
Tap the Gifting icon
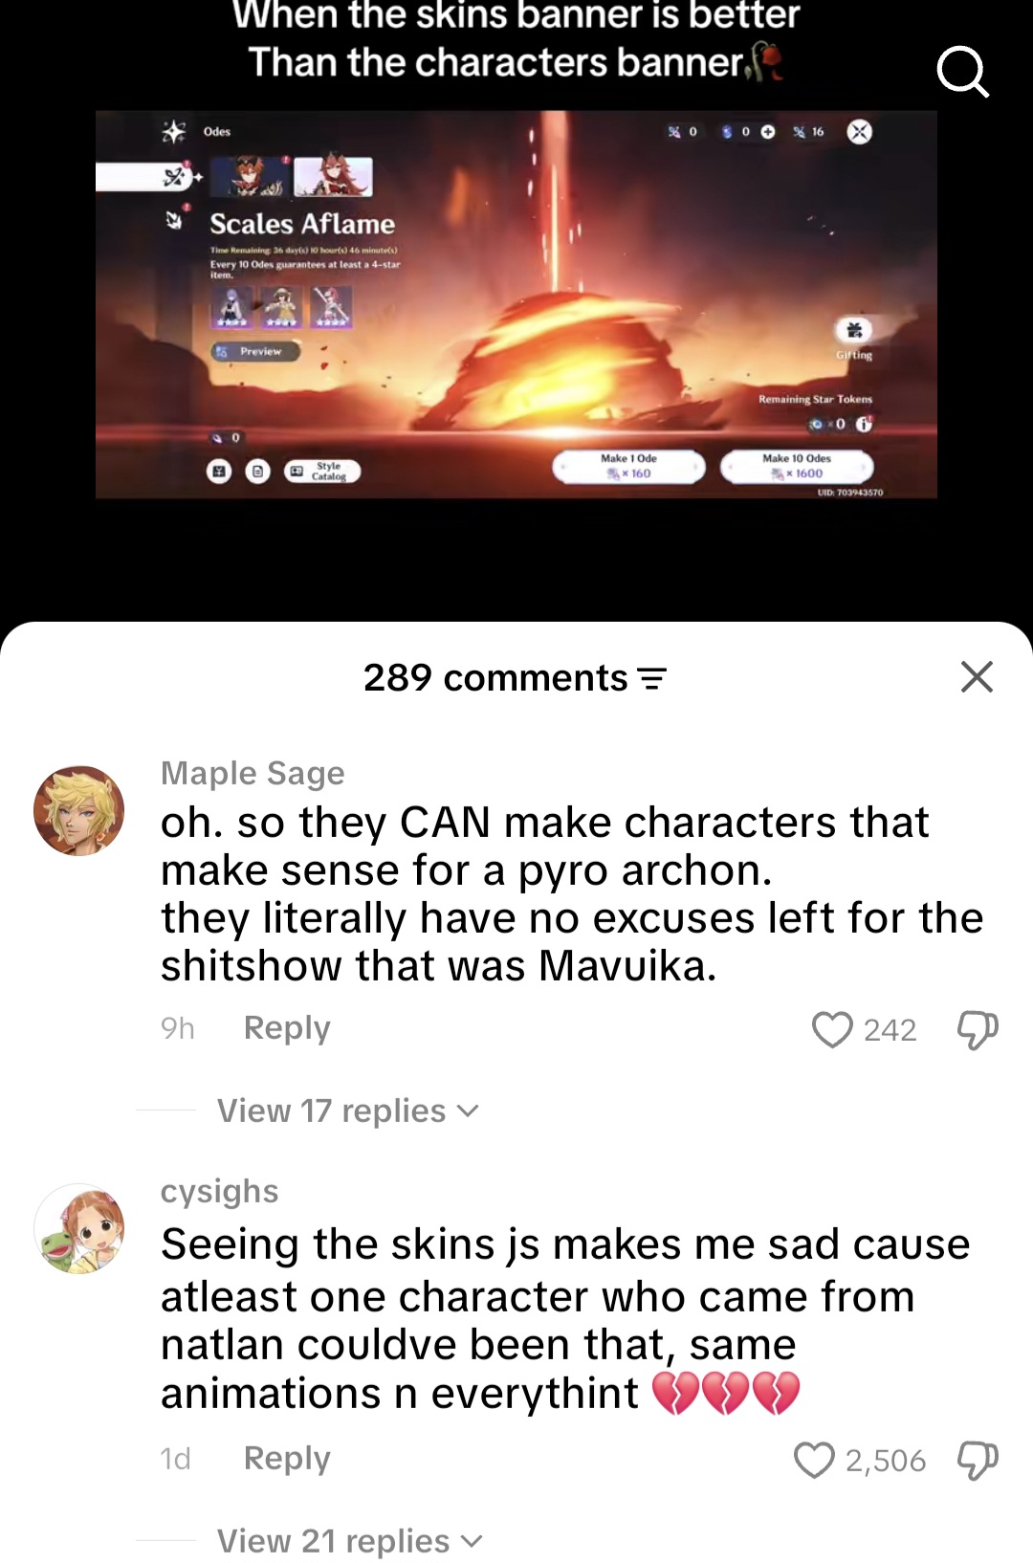853,330
